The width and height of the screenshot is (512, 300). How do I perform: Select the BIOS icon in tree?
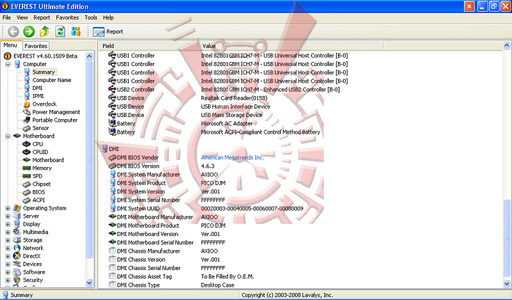pos(27,193)
